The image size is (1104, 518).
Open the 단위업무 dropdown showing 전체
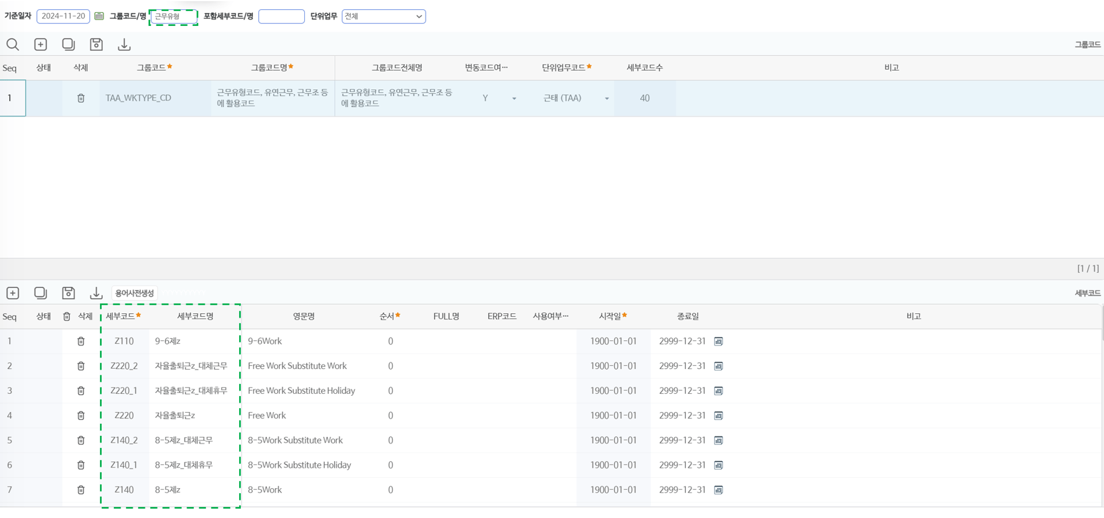pos(384,16)
